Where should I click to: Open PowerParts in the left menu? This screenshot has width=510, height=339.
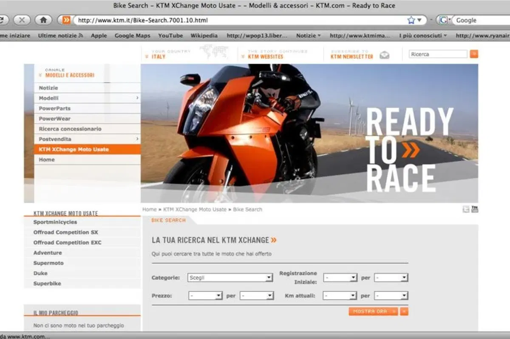87,108
